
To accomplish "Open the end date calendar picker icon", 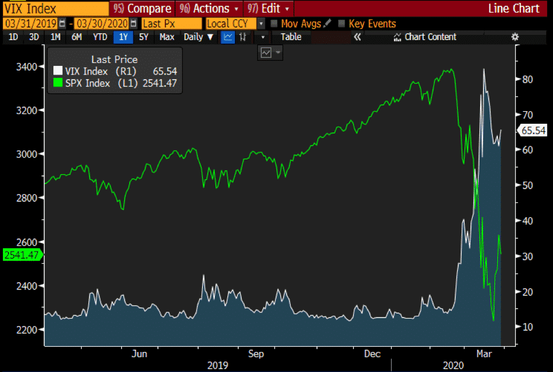I will coord(134,24).
